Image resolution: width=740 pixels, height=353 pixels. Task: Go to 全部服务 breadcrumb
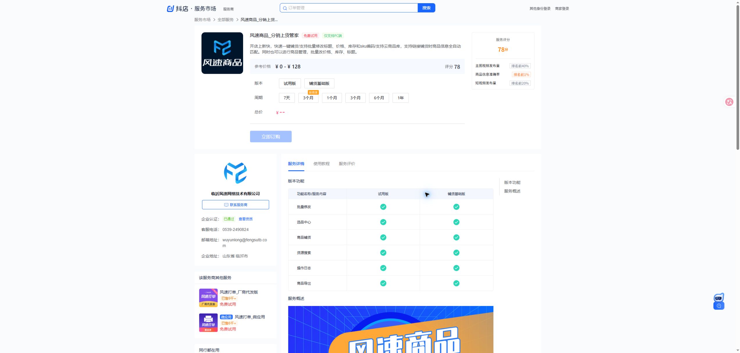tap(225, 20)
